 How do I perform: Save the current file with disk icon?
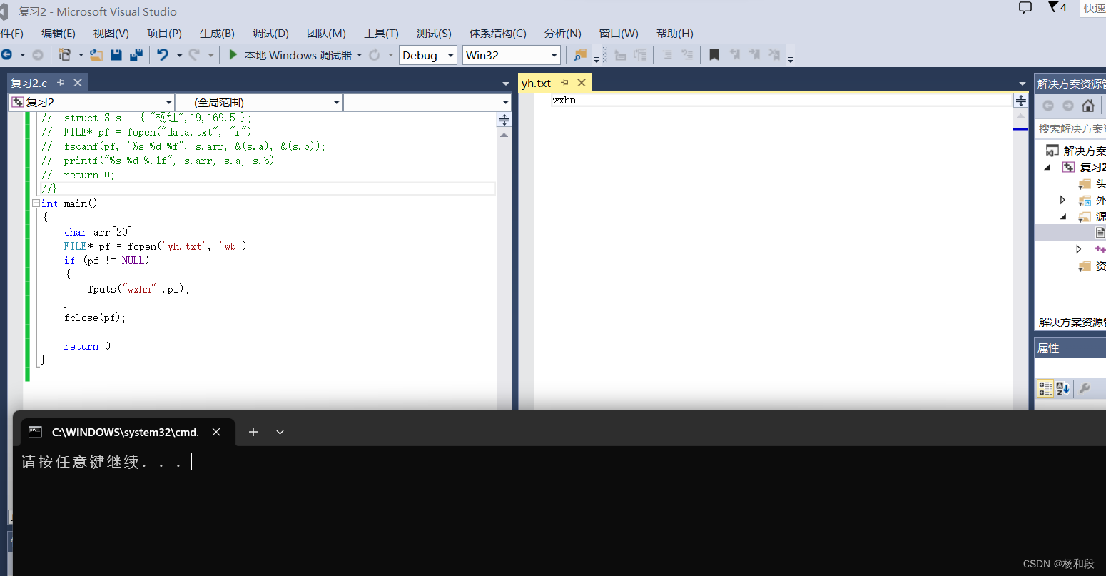point(116,55)
